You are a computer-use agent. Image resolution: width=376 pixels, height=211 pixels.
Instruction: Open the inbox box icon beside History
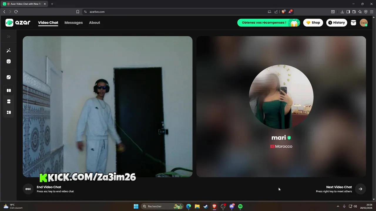353,23
